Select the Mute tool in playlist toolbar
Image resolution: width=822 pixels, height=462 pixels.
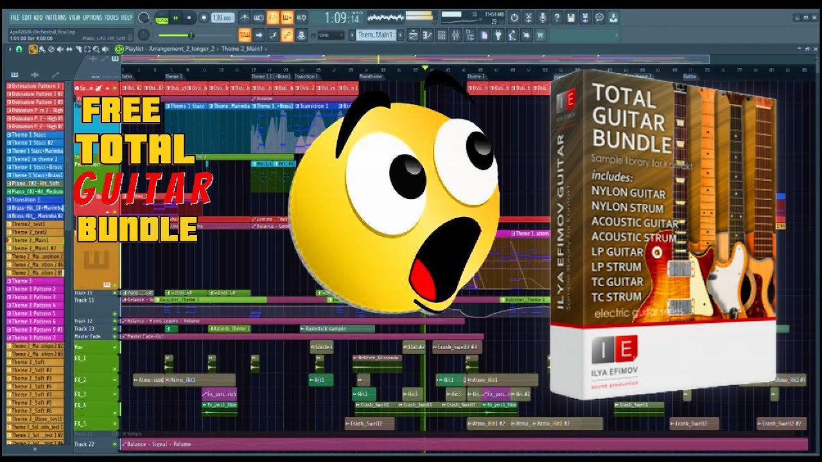(60, 49)
